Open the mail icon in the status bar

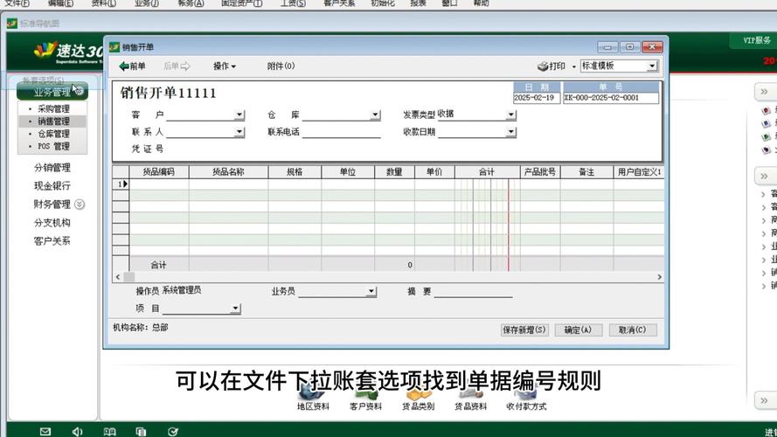coord(45,431)
